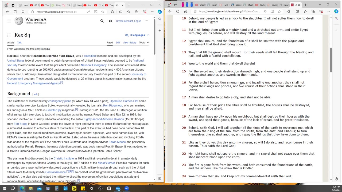Add Wikipedia page to favorites with star icon
Image resolution: width=342 pixels, height=192 pixels.
click(103, 12)
